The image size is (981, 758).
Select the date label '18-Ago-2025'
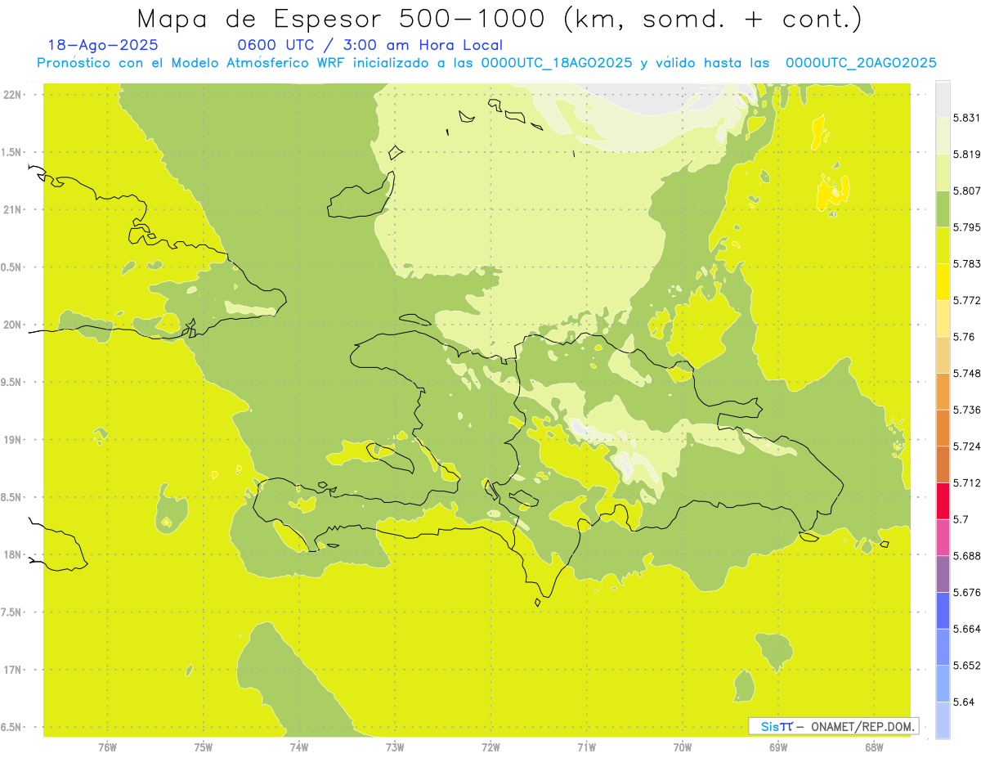pyautogui.click(x=103, y=45)
